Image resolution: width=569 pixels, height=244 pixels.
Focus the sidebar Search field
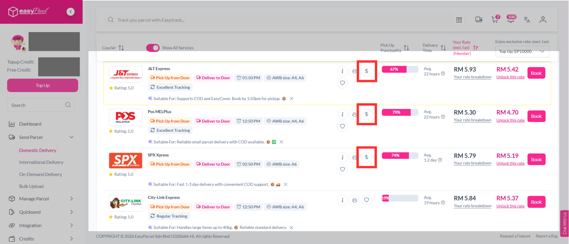coord(41,105)
